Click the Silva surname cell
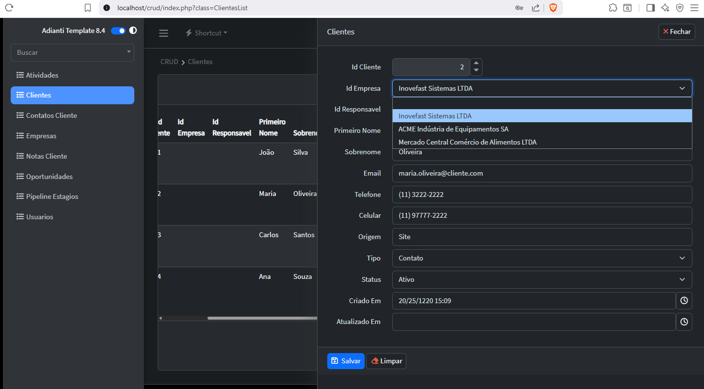 (301, 152)
